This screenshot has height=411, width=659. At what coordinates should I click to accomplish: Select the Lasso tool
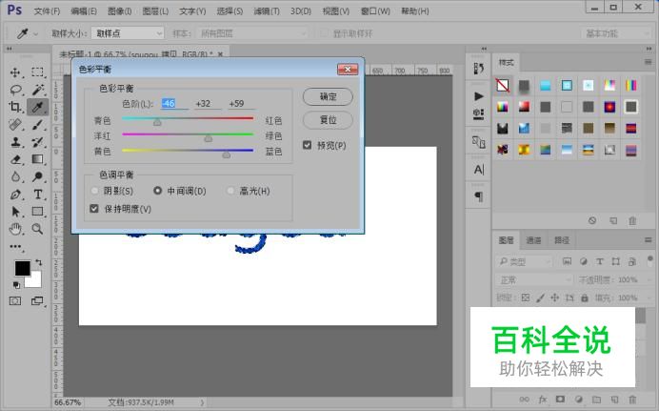(x=15, y=90)
